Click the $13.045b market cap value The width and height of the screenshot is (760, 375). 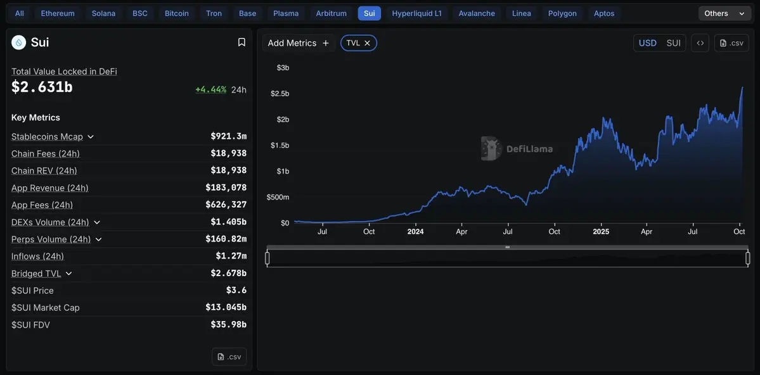pos(226,308)
